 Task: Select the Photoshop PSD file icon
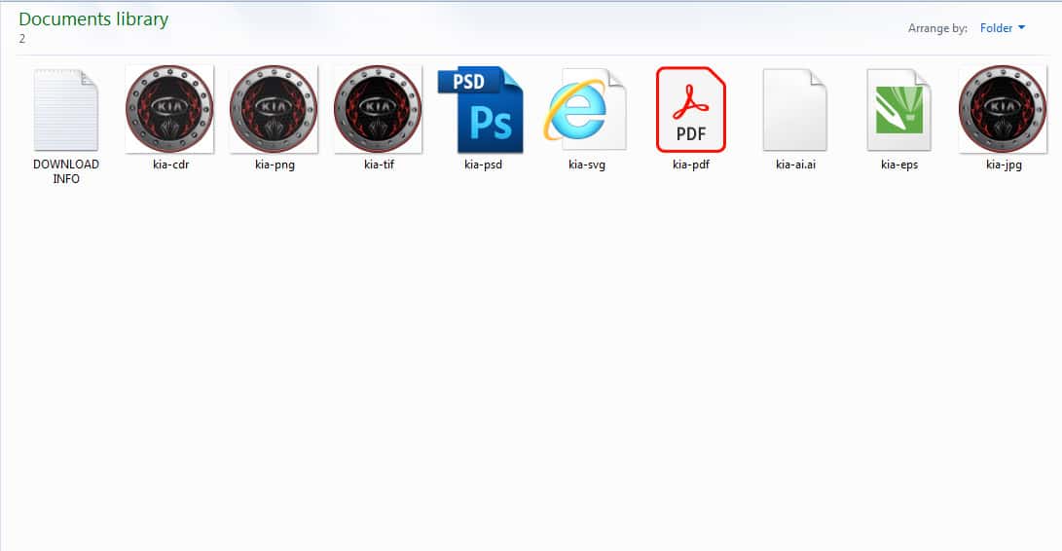coord(481,110)
